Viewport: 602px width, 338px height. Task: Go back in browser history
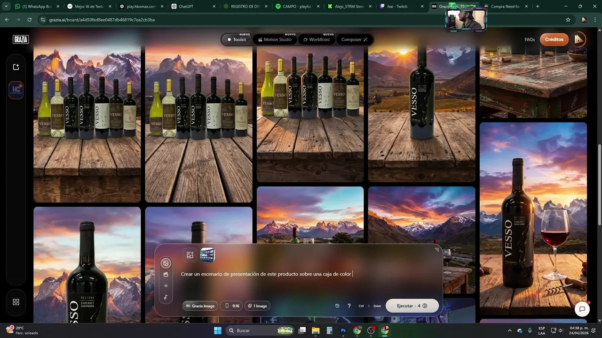(7, 20)
